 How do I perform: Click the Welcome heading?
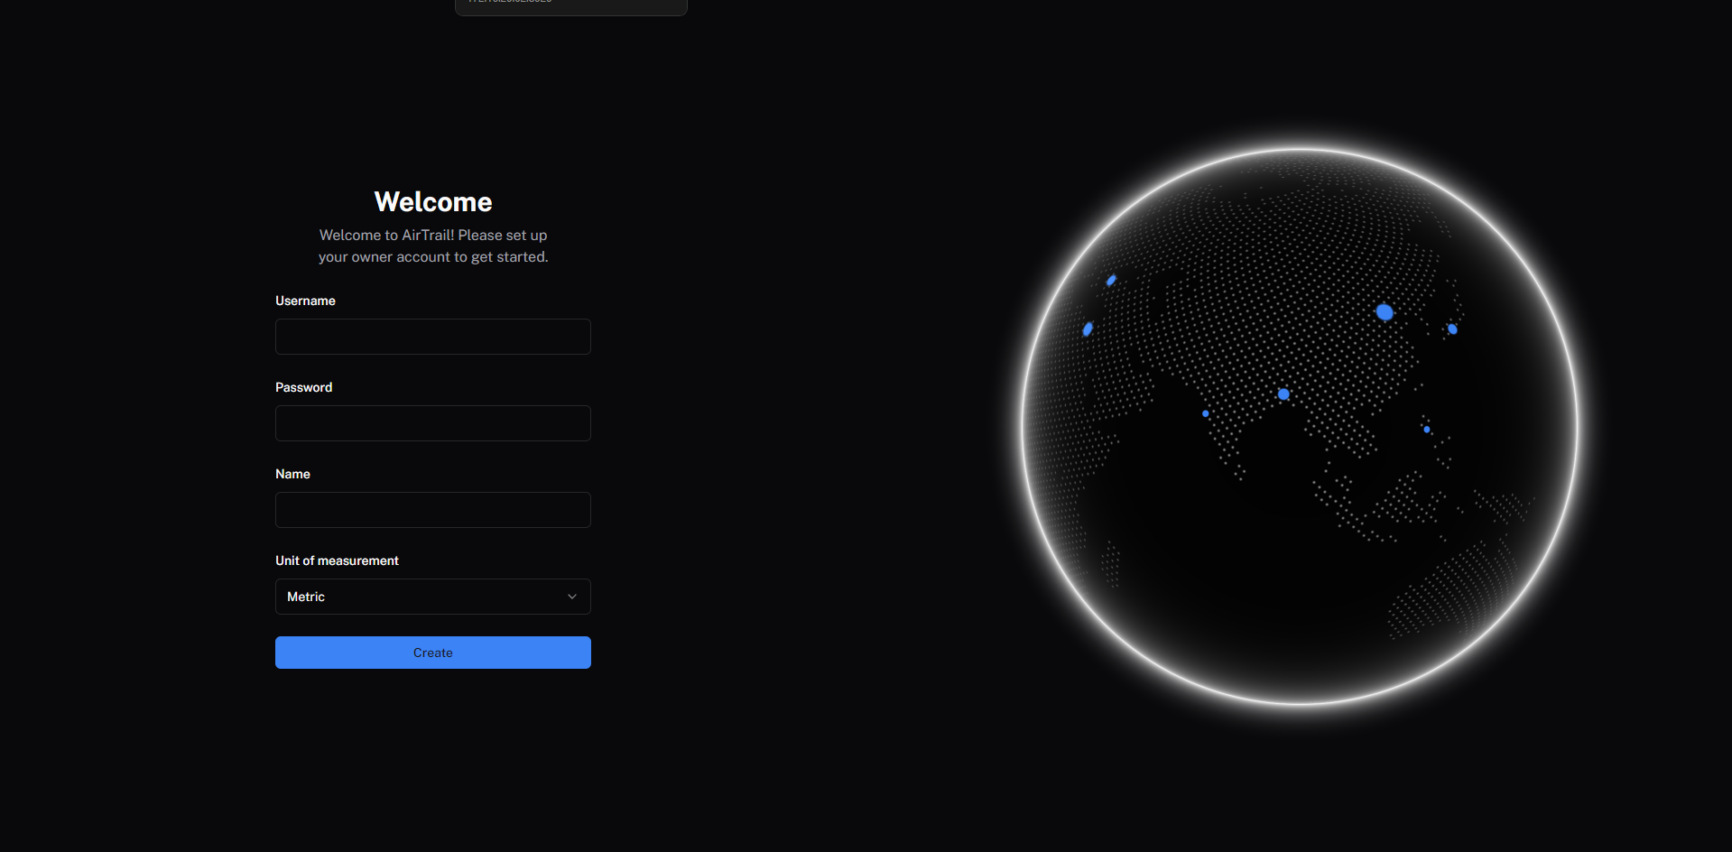point(432,201)
